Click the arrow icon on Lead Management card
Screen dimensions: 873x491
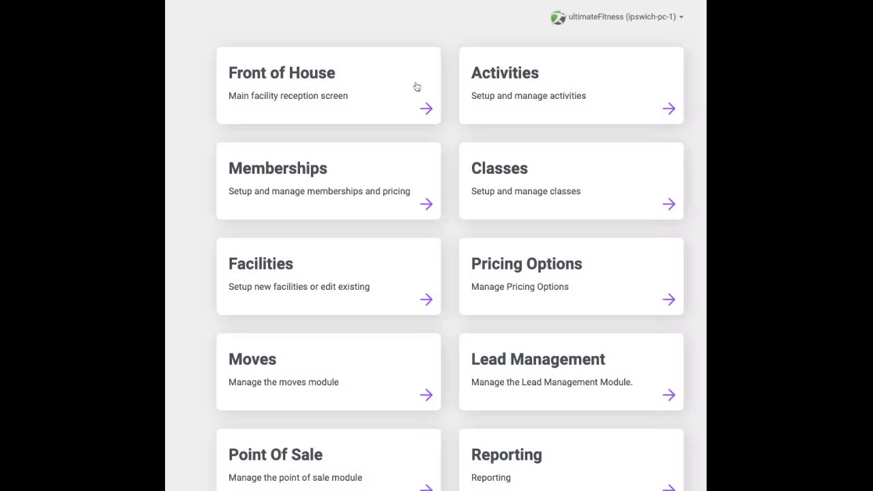(x=669, y=395)
